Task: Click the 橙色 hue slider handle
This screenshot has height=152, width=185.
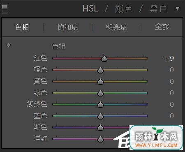Action: 100,70
